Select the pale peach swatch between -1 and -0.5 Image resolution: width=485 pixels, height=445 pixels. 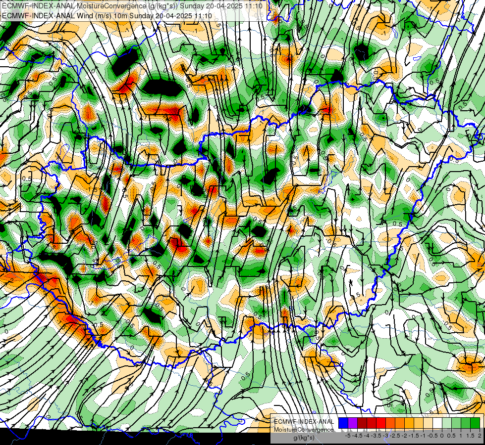point(428,423)
